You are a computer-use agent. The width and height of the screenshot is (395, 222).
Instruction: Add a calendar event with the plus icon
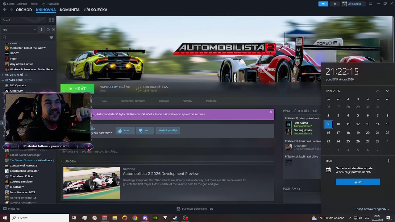click(x=389, y=161)
